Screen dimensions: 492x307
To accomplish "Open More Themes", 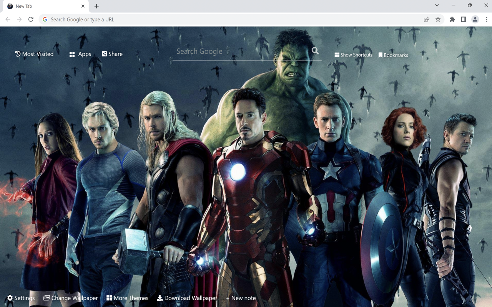I will [127, 298].
